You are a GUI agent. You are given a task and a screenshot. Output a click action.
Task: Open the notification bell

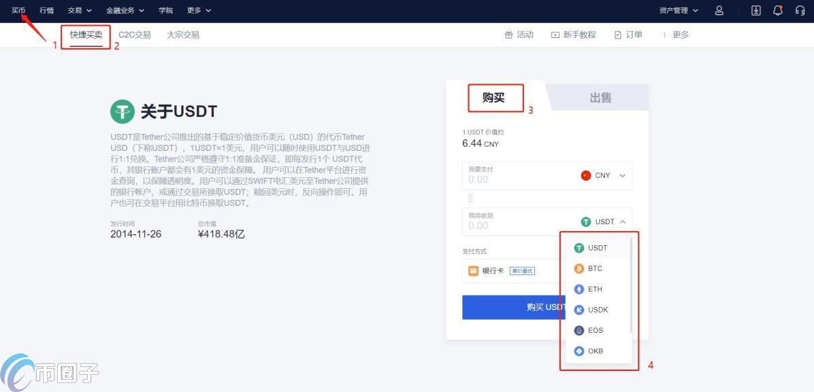coord(777,10)
